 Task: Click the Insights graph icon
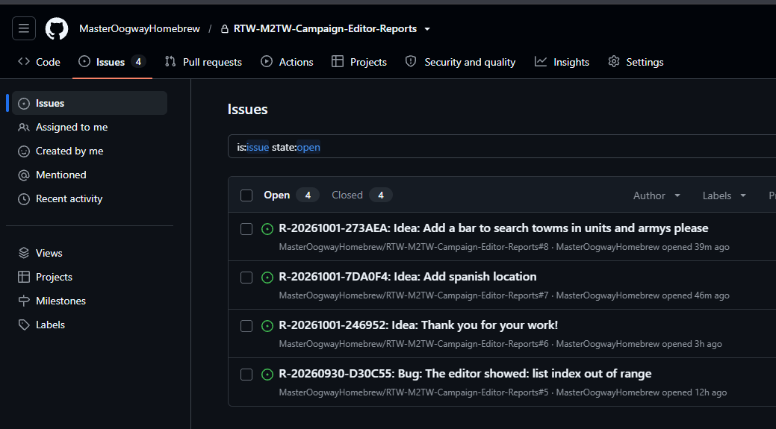[x=541, y=61]
